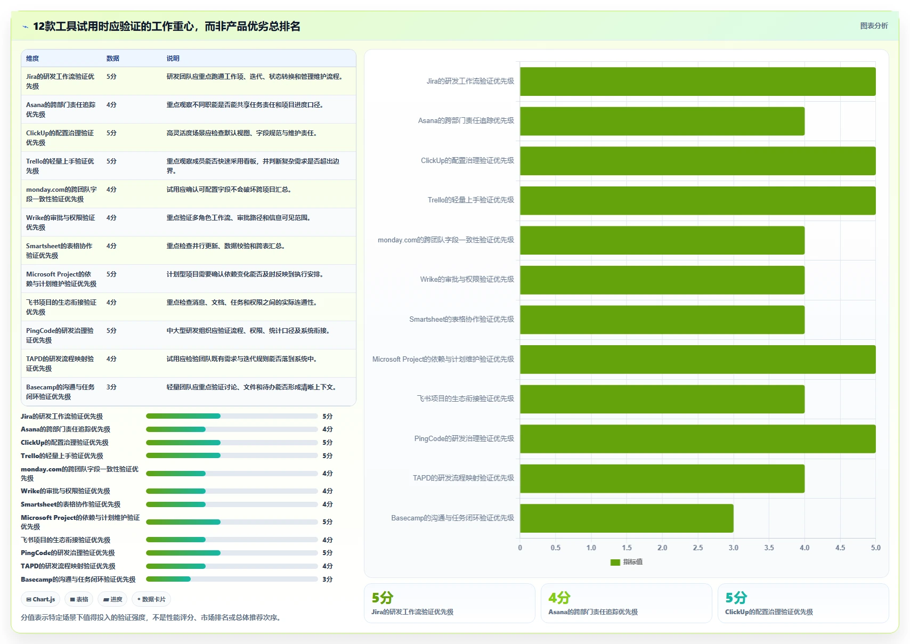
Task: Click the 图表分析 label
Action: tap(874, 26)
